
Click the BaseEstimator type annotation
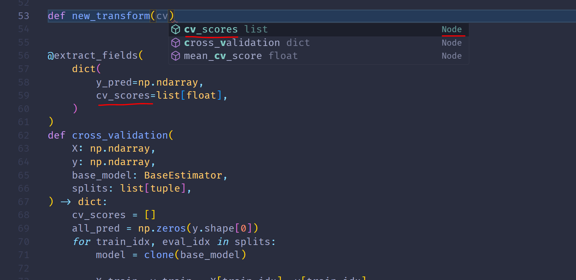tap(183, 175)
